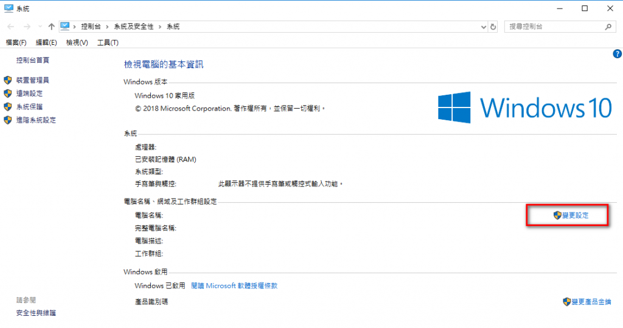Viewport: 623px width, 328px height.
Task: Click the 檢視電腦的基本資訊 heading
Action: coord(164,64)
